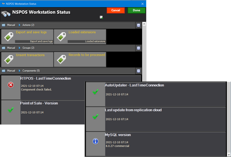This screenshot has width=231, height=157.
Task: Open the Export and save logs tile
Action: 27,37
